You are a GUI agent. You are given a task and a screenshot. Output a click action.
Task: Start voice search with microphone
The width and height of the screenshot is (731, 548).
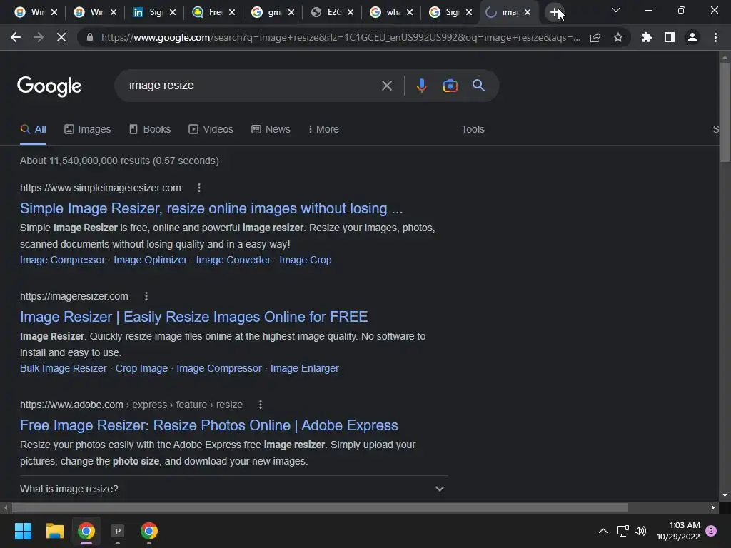pyautogui.click(x=421, y=86)
